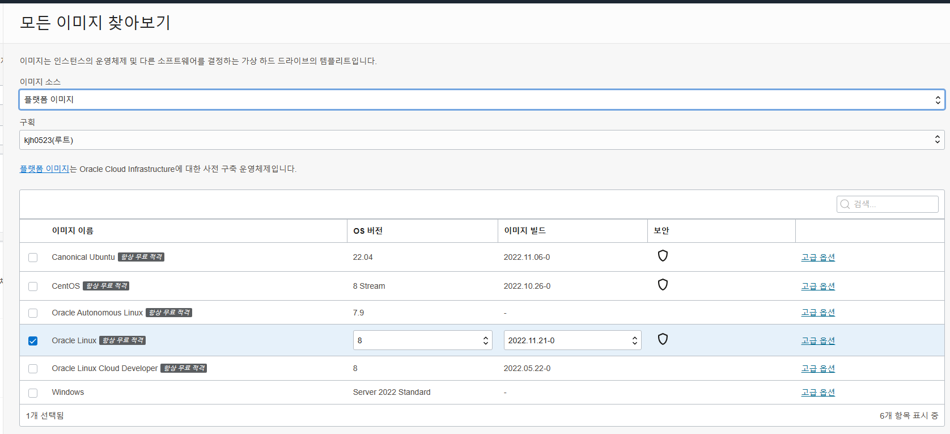
Task: Click the magnifier icon in search box
Action: pos(845,204)
